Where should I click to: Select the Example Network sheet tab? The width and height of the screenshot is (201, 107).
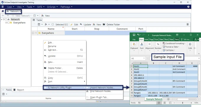(154, 99)
